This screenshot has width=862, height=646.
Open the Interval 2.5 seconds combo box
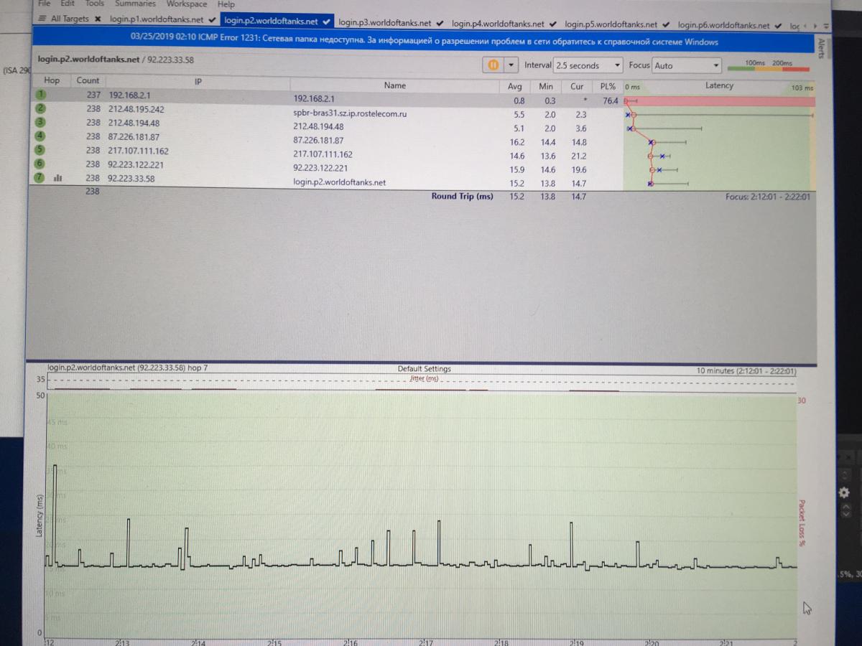(588, 65)
